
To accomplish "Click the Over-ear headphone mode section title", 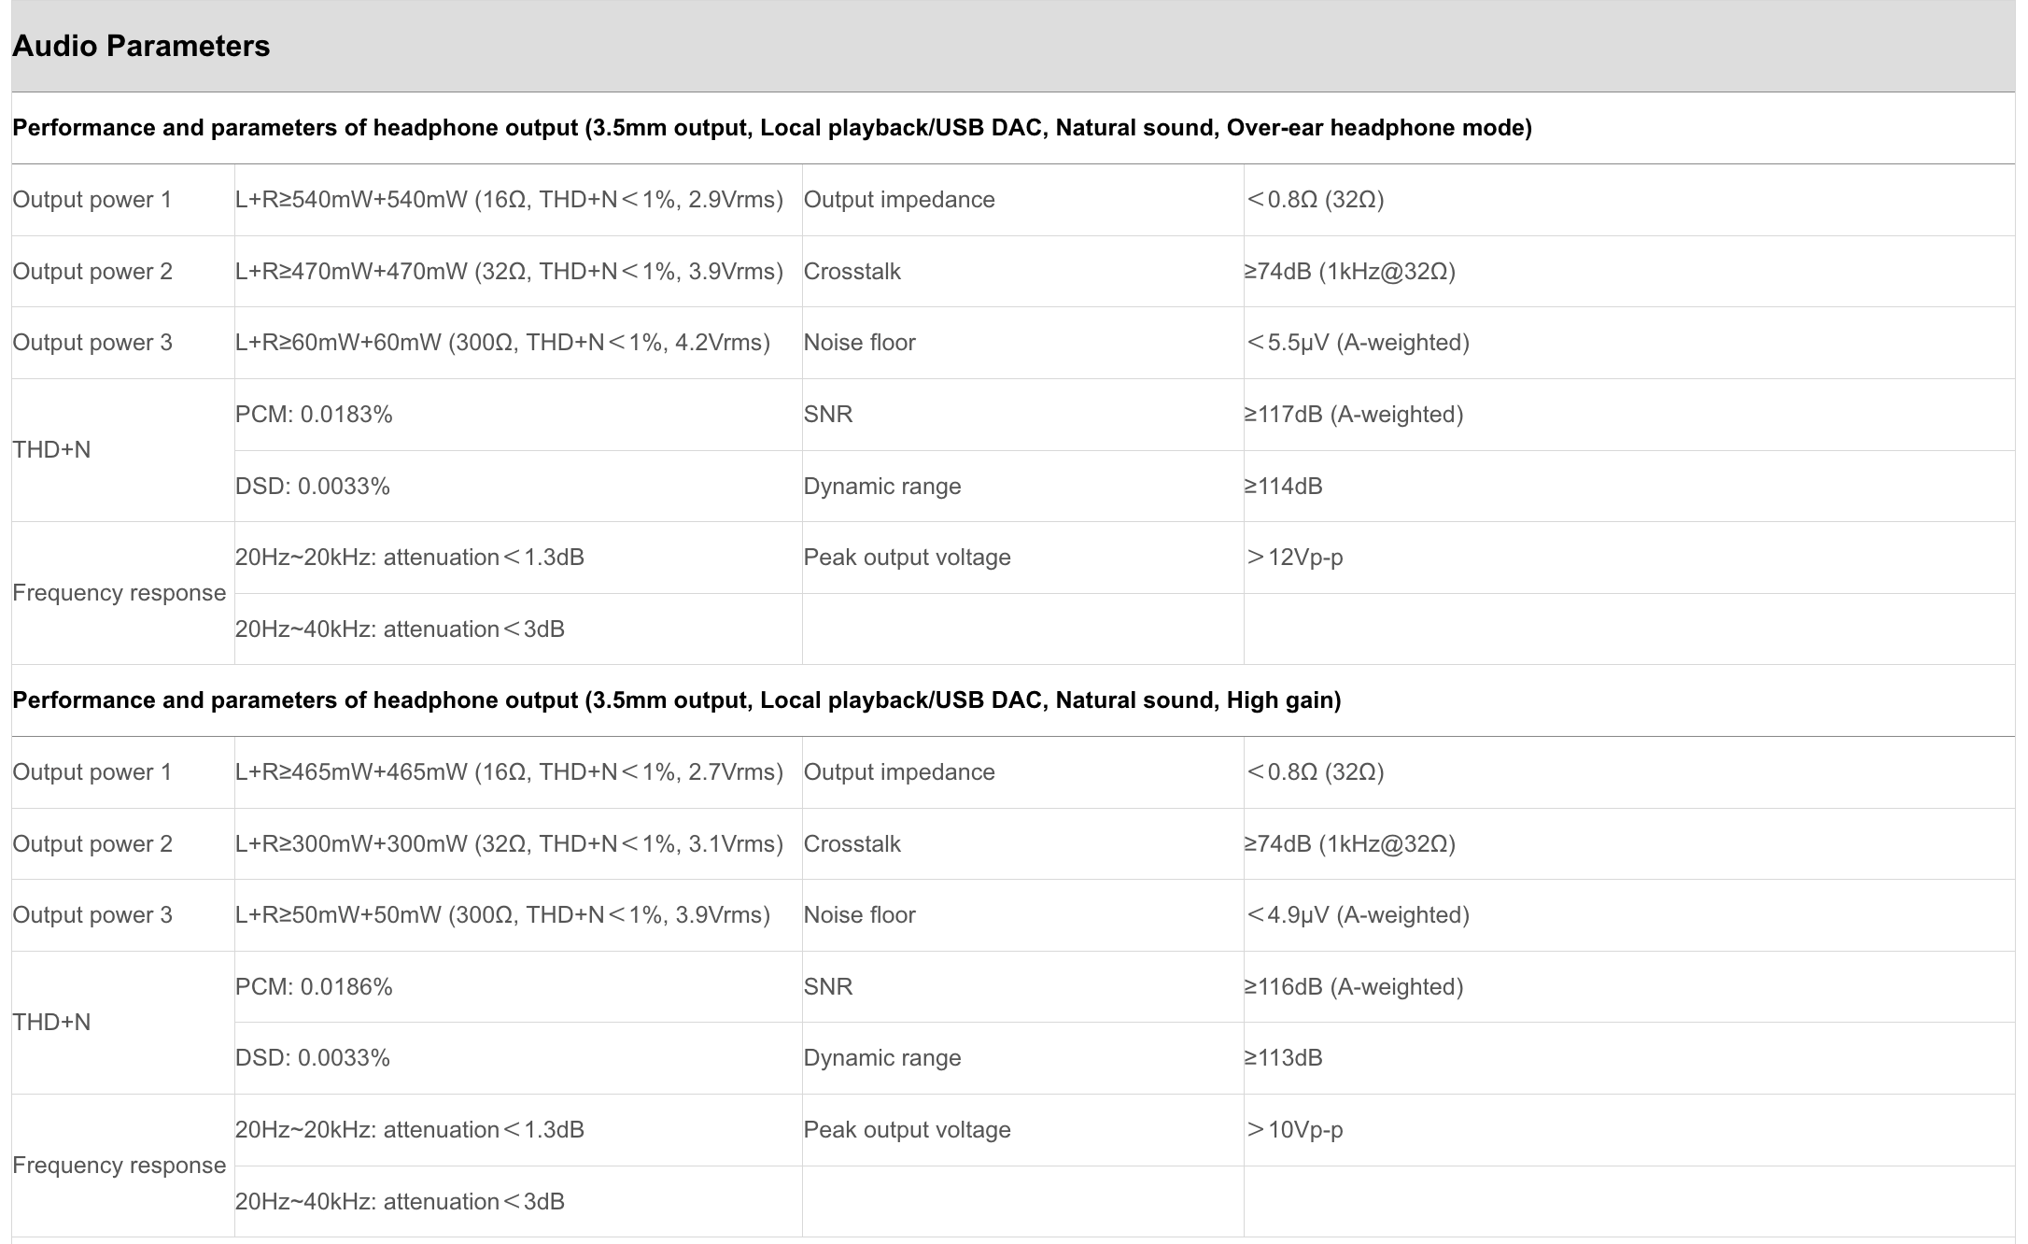I will pyautogui.click(x=771, y=128).
